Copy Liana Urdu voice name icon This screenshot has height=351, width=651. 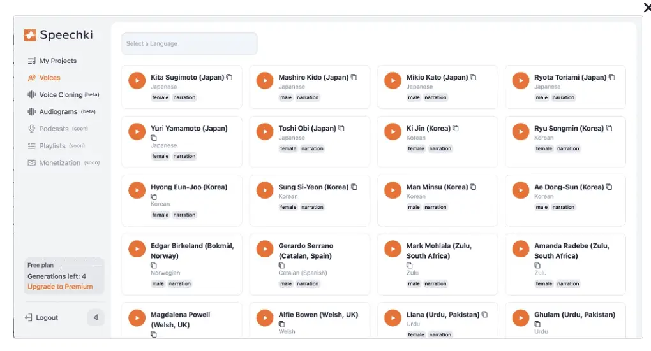(x=484, y=315)
